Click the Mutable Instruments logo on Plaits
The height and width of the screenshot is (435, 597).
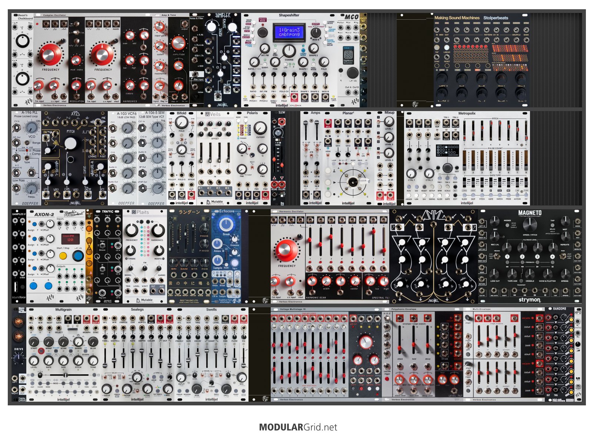(x=144, y=300)
